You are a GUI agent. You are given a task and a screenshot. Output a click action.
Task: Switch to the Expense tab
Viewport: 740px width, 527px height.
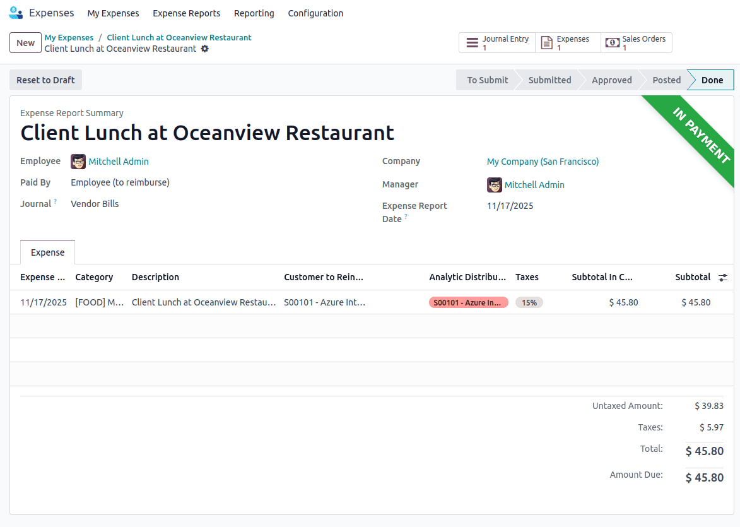click(47, 252)
